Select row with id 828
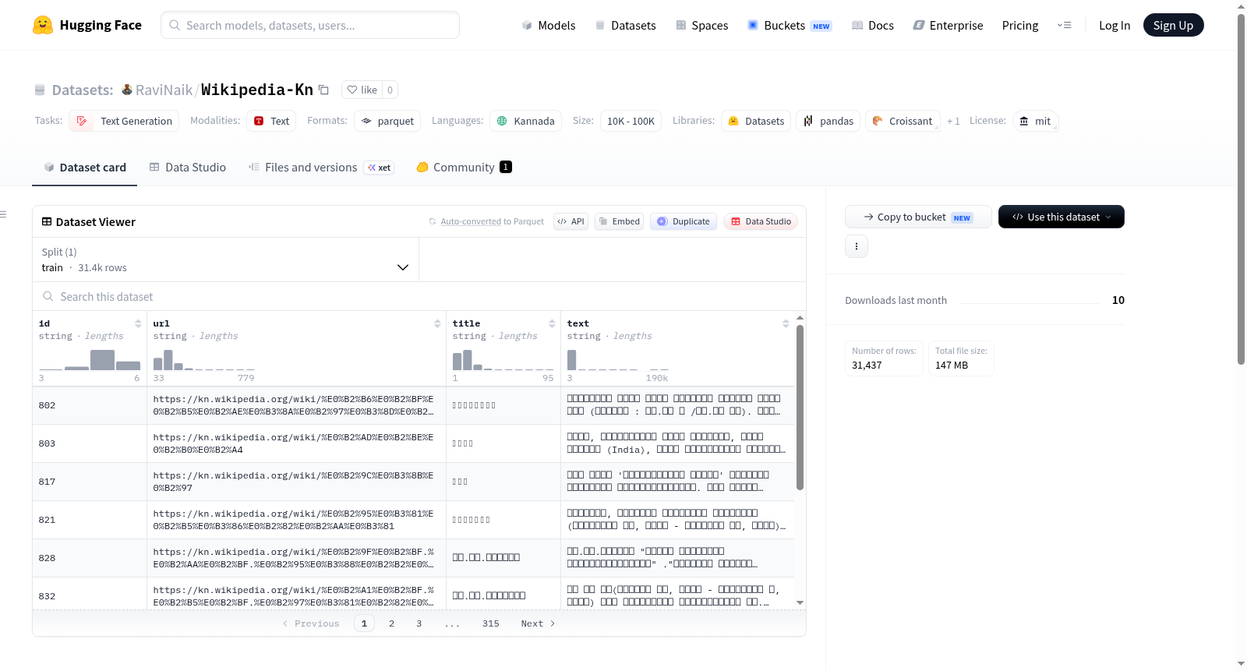This screenshot has width=1247, height=671. click(x=413, y=558)
